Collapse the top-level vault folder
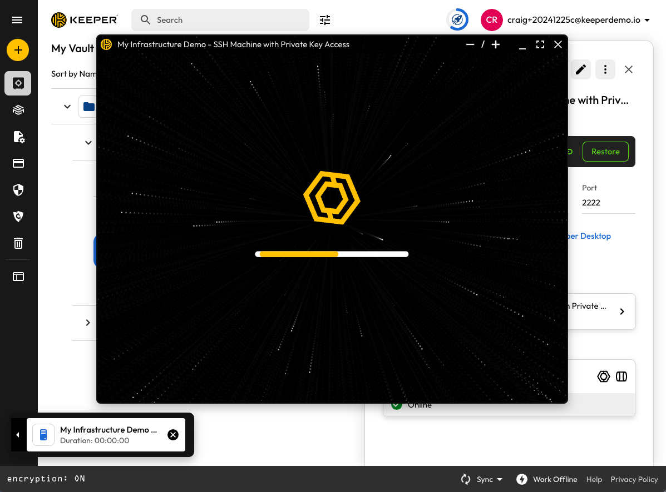Screen dimensions: 666x492 click(x=67, y=107)
